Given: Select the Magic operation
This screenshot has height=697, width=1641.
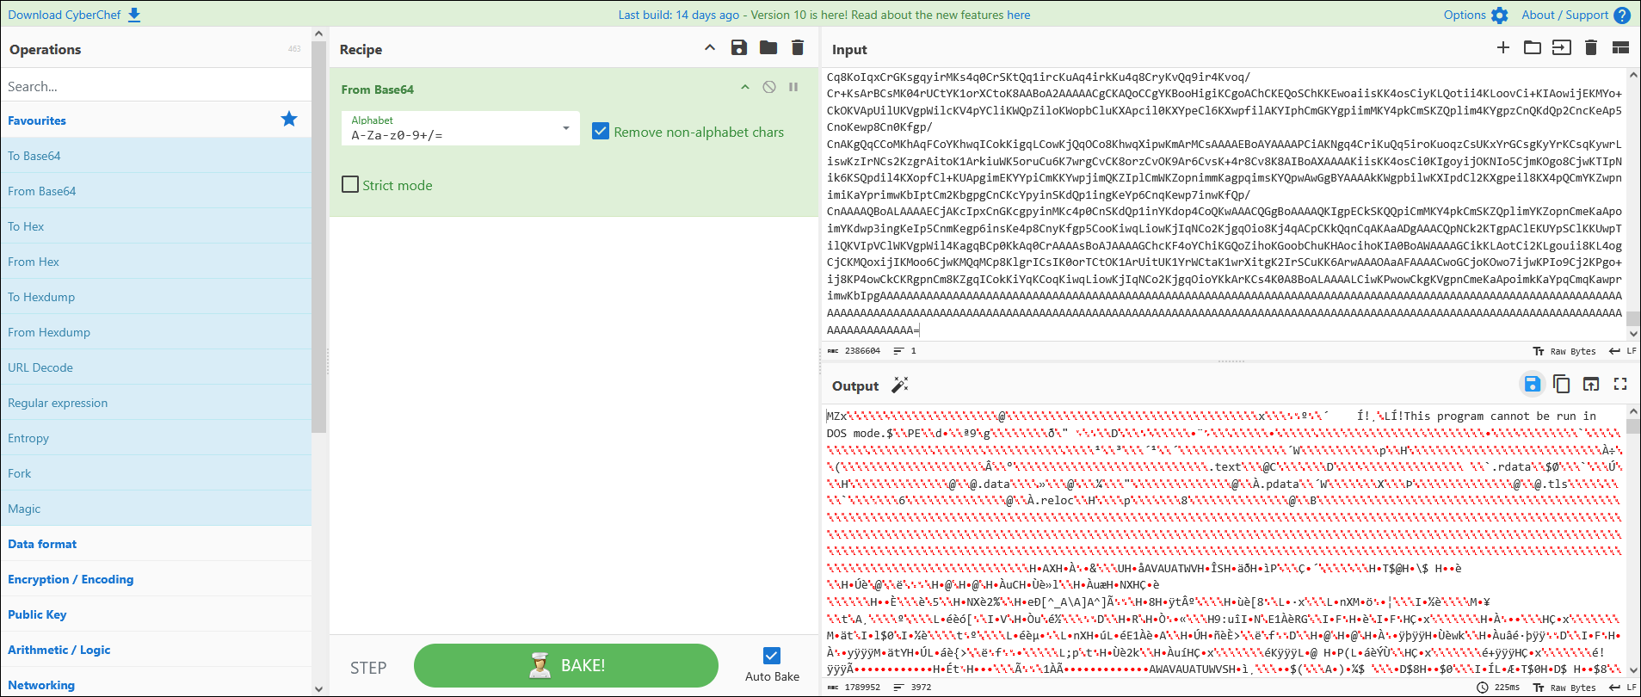Looking at the screenshot, I should tap(156, 509).
